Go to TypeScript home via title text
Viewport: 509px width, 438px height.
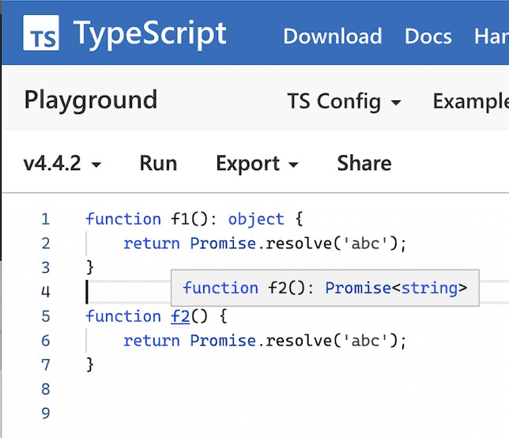(150, 34)
